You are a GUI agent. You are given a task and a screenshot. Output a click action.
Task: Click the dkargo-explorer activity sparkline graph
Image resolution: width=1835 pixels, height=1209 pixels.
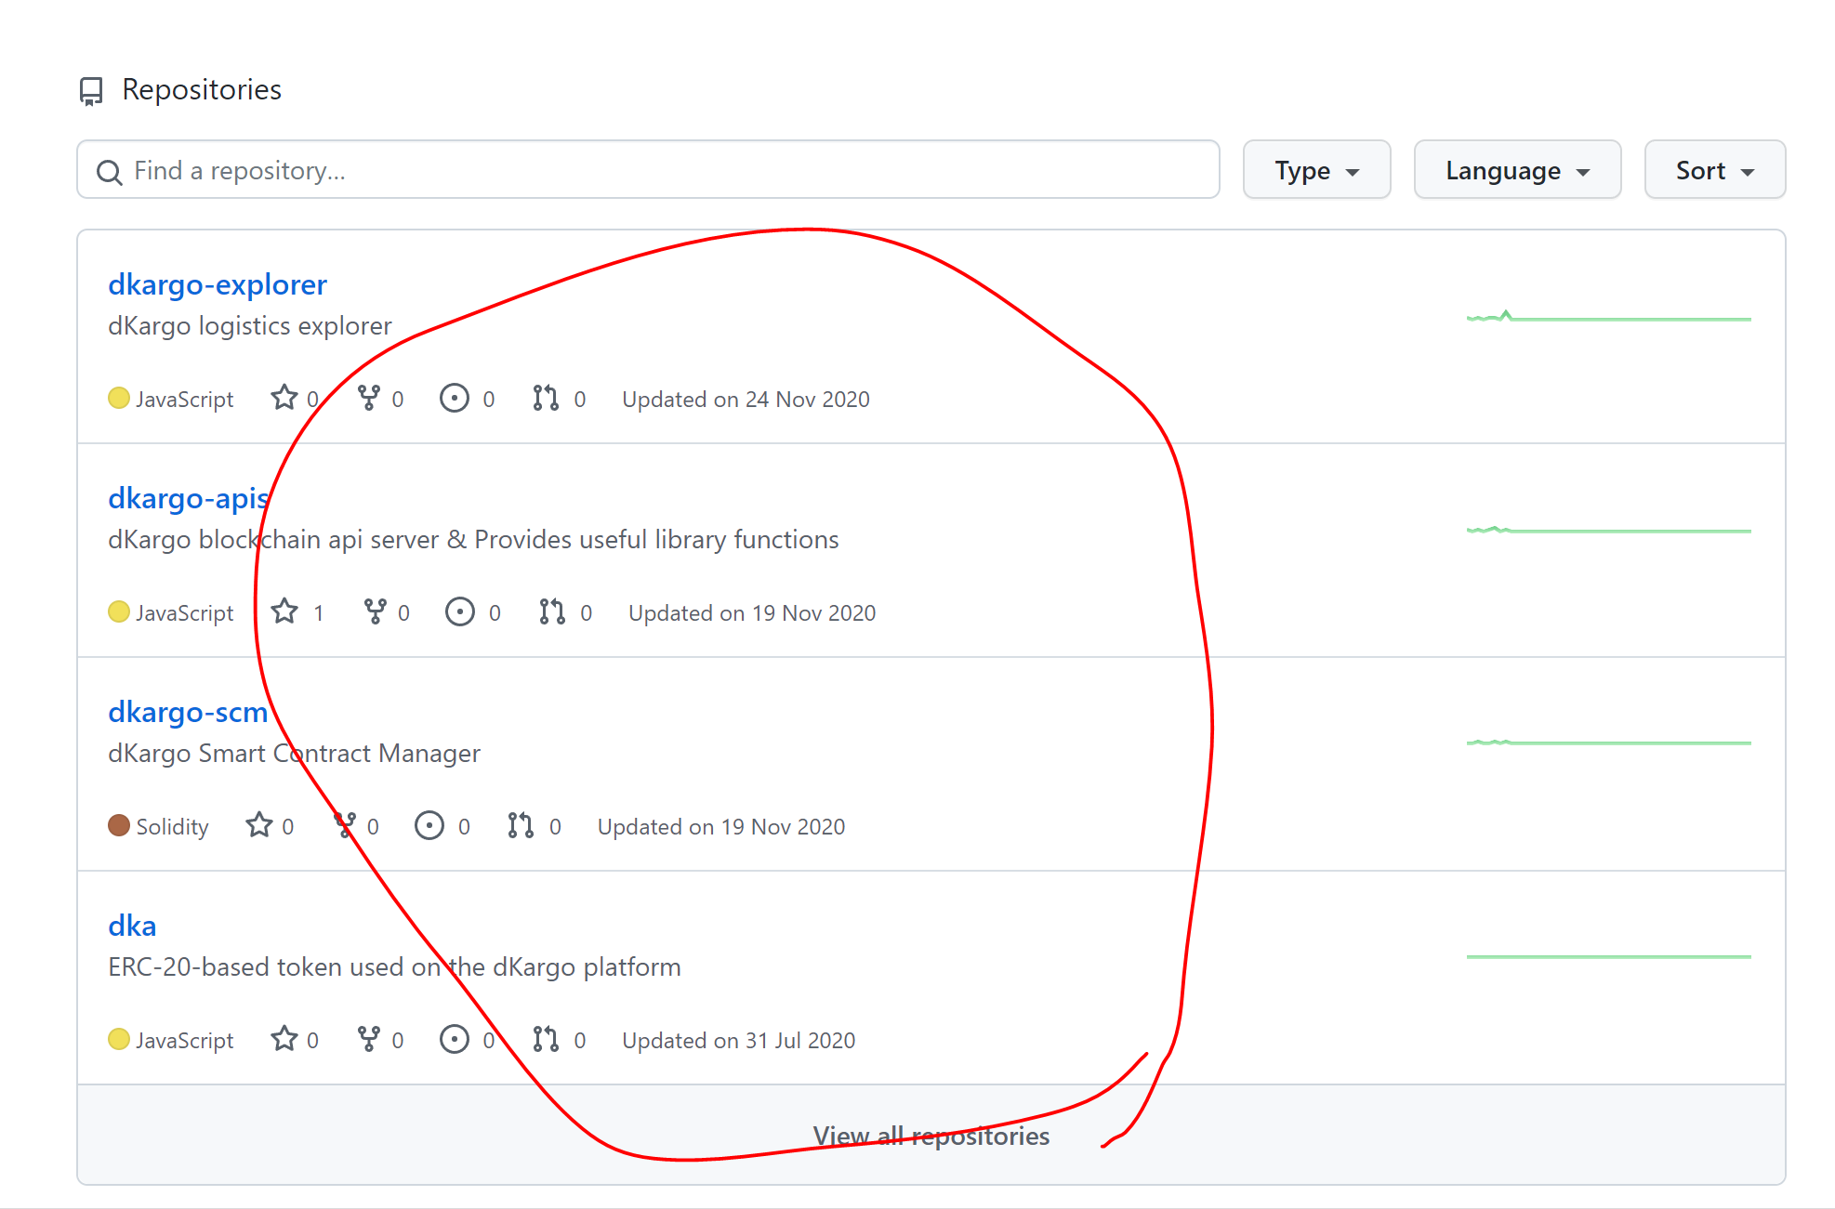(1608, 318)
